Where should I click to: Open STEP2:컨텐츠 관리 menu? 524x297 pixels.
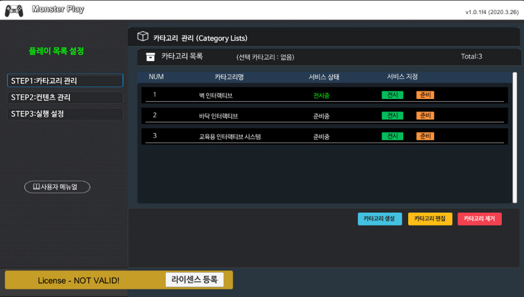65,97
